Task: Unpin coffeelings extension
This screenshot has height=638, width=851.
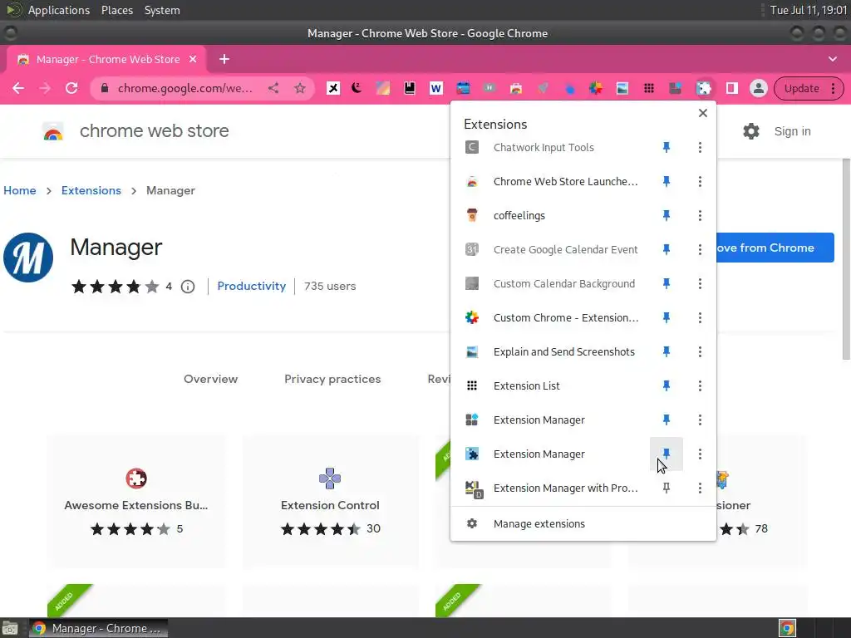Action: [x=666, y=215]
